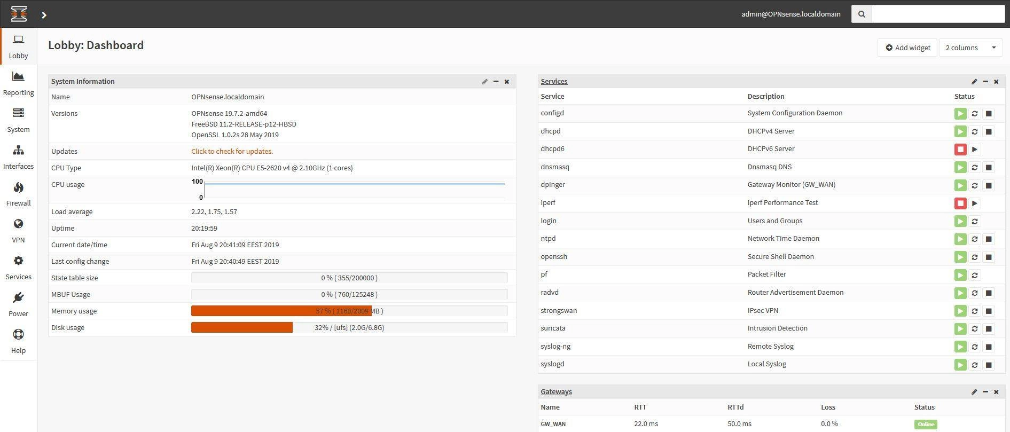Image resolution: width=1010 pixels, height=432 pixels.
Task: Restart the openssh service
Action: 974,257
